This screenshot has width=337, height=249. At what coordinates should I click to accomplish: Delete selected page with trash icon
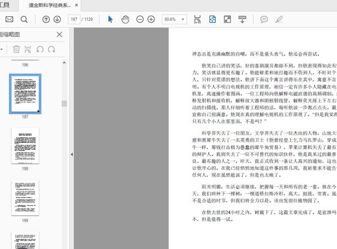point(16,49)
